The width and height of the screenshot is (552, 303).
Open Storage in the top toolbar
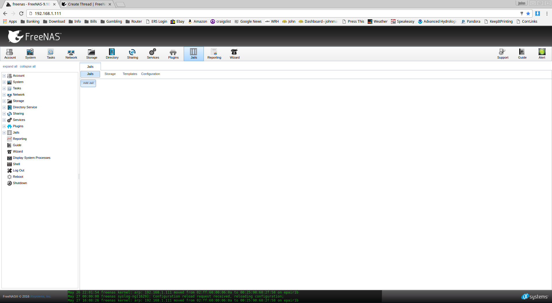pos(92,54)
